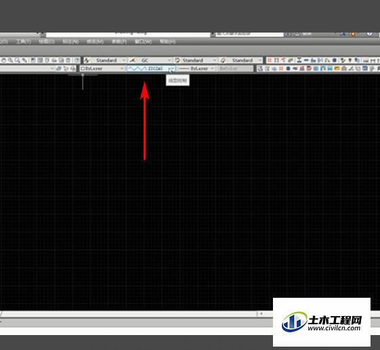Select the Zoom Previous tool
Screen dimensions: 380x350
(x=24, y=60)
